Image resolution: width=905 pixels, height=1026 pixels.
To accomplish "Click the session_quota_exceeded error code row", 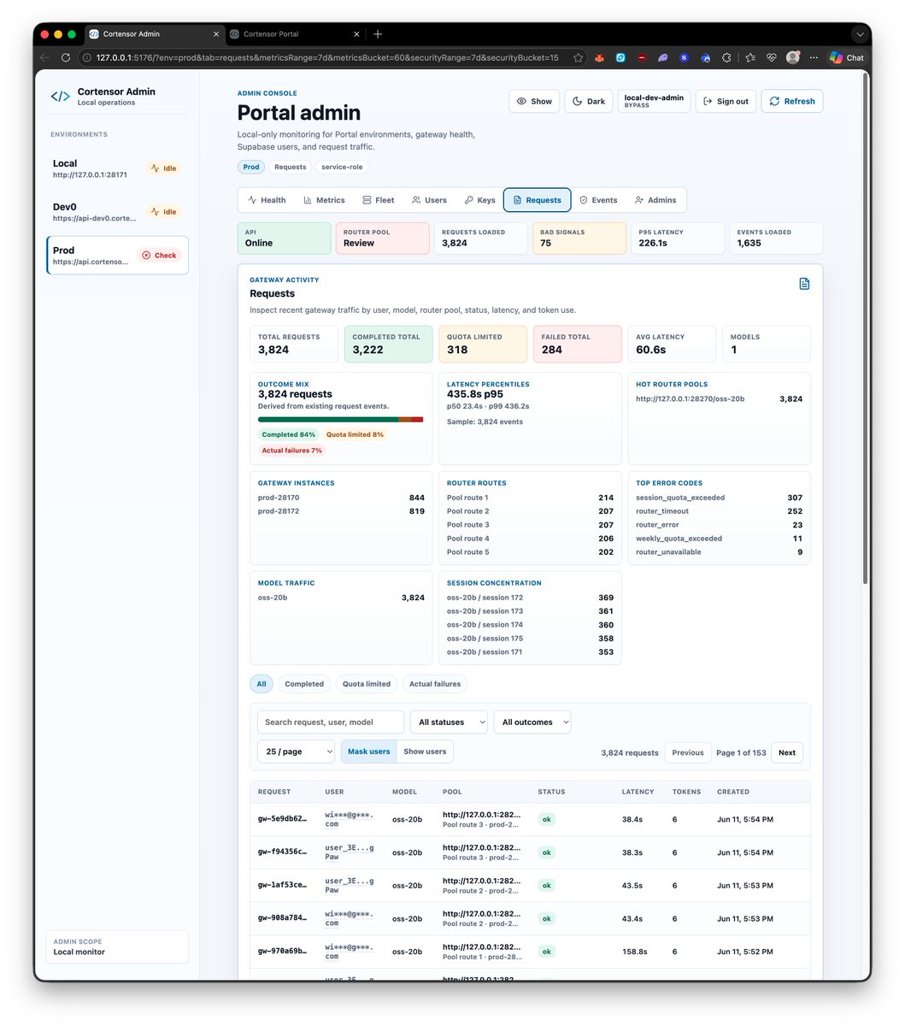I will pyautogui.click(x=719, y=498).
